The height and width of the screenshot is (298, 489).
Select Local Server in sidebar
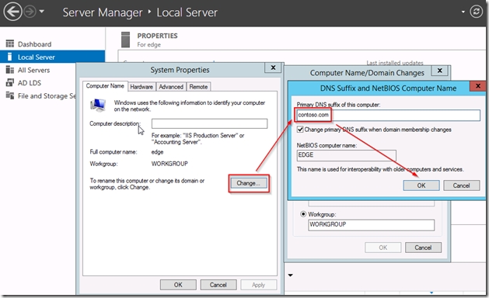(x=52, y=57)
